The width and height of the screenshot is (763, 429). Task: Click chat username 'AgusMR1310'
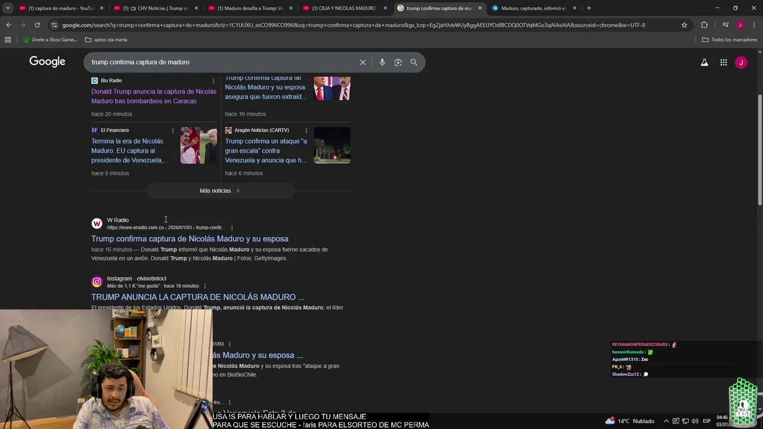click(x=626, y=359)
